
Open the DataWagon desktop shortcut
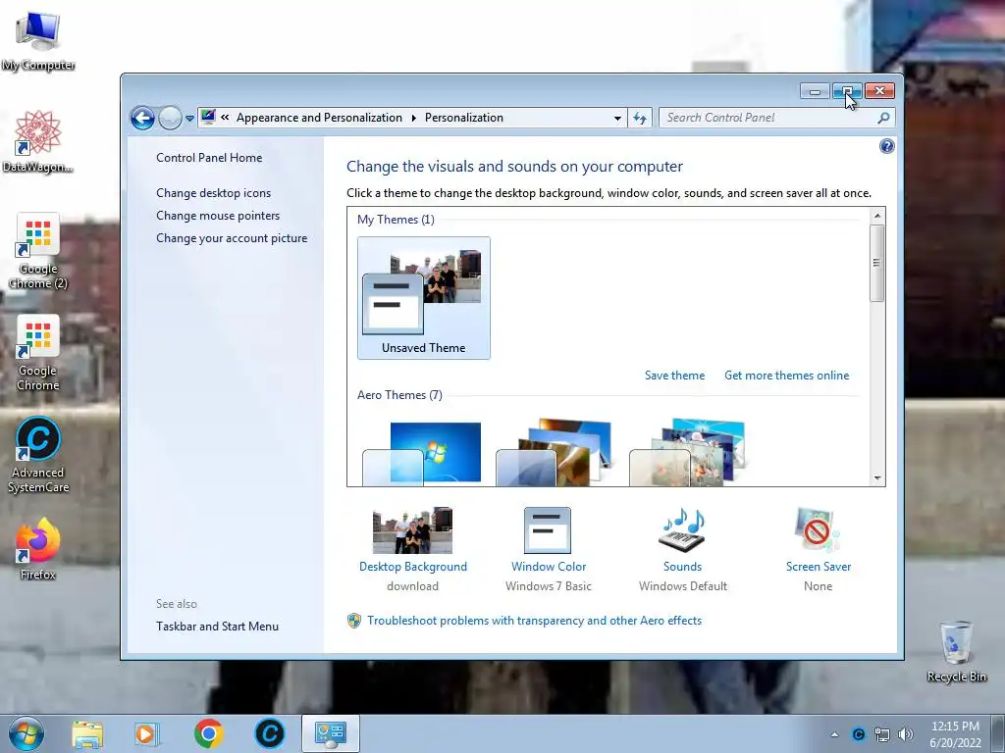[x=38, y=141]
